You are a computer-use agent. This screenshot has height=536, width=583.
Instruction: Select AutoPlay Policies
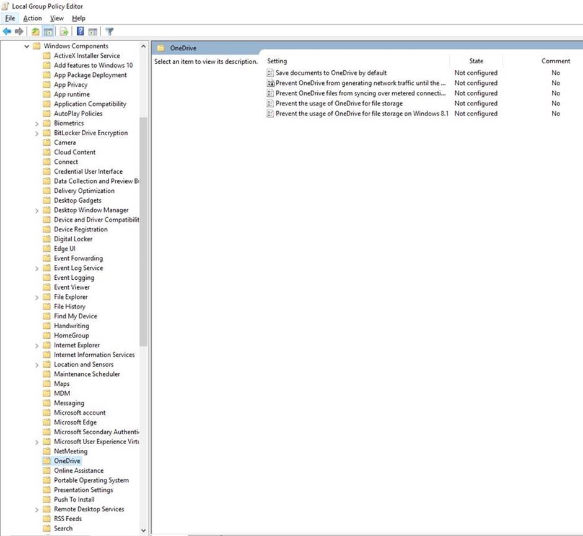point(78,114)
